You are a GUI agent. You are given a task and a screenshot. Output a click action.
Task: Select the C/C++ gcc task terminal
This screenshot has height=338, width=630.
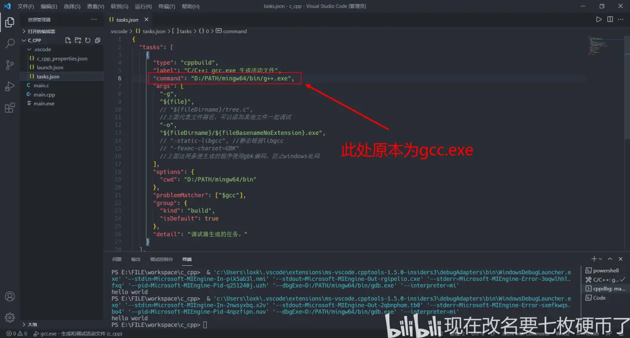pyautogui.click(x=605, y=280)
